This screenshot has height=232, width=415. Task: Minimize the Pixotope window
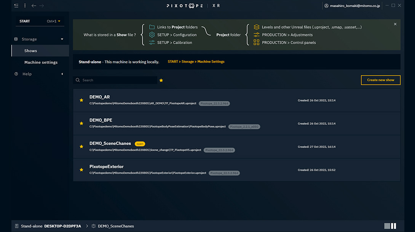coord(387,6)
